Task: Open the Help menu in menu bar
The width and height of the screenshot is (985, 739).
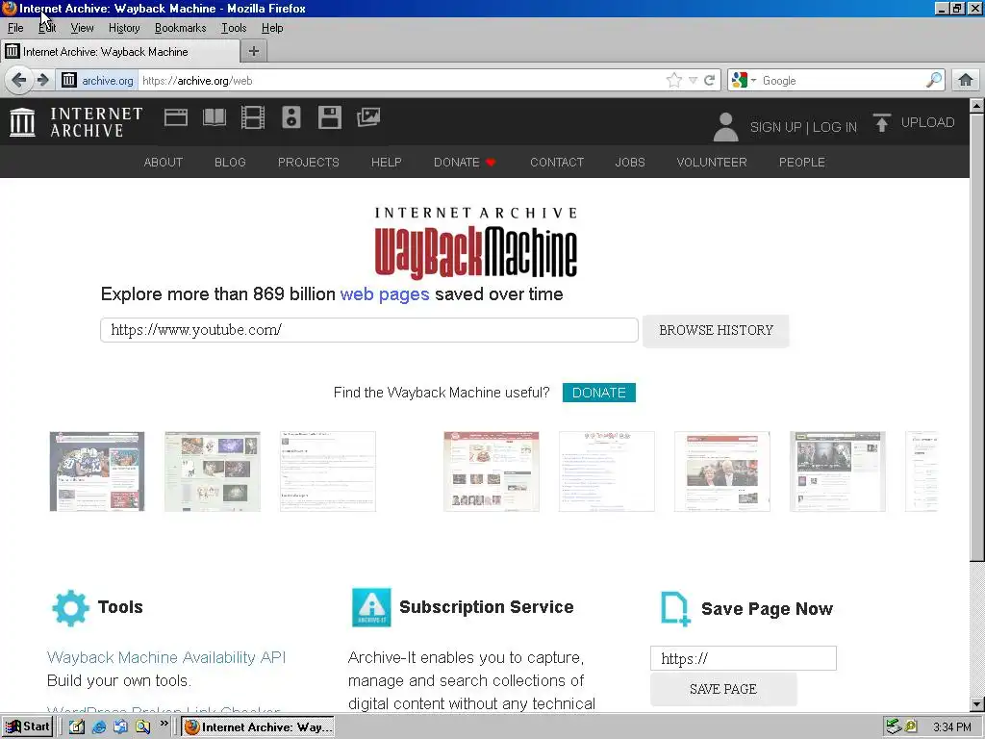Action: tap(272, 28)
